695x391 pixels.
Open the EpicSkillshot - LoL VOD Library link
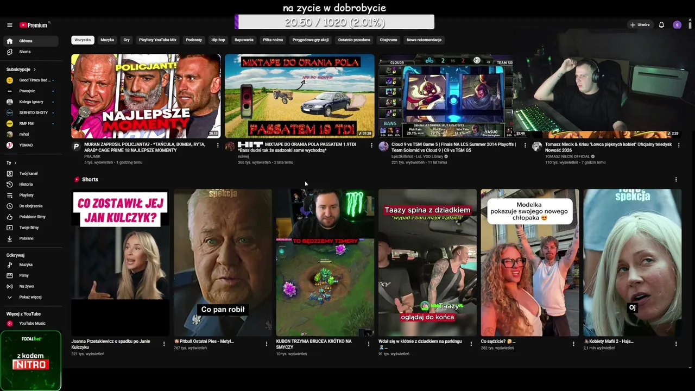click(x=418, y=156)
